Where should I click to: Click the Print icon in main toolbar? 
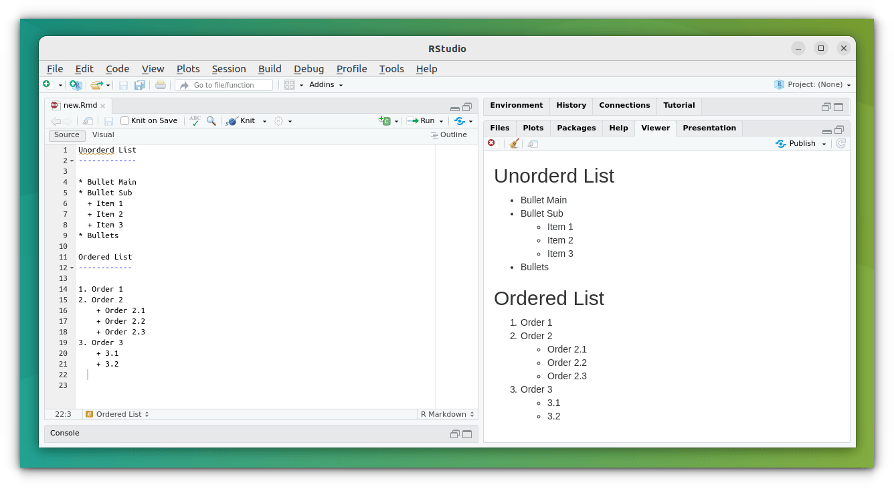[161, 85]
